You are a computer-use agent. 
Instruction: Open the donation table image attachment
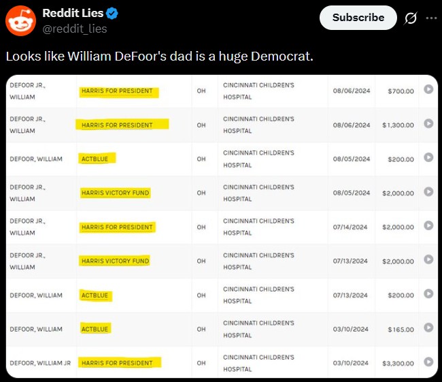222,227
